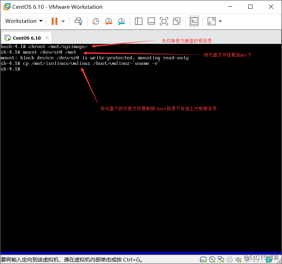282x264 pixels.
Task: Expand the power options dropdown arrow
Action: pos(63,21)
